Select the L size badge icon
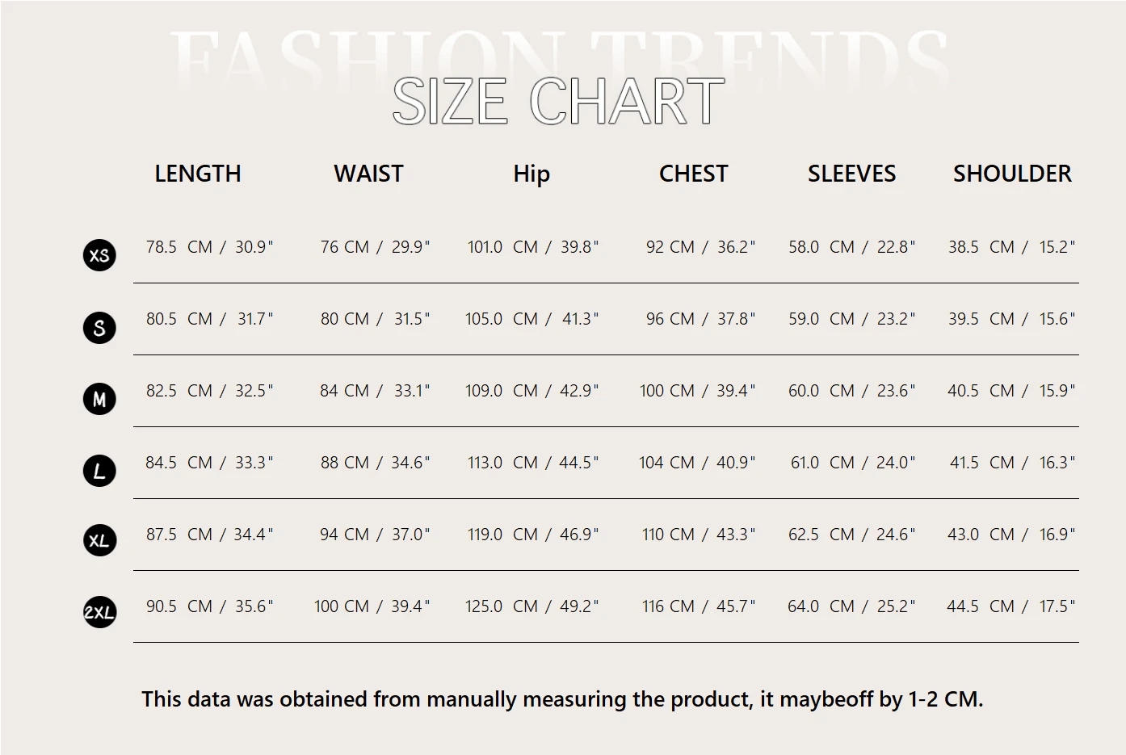The width and height of the screenshot is (1126, 755). pyautogui.click(x=99, y=471)
